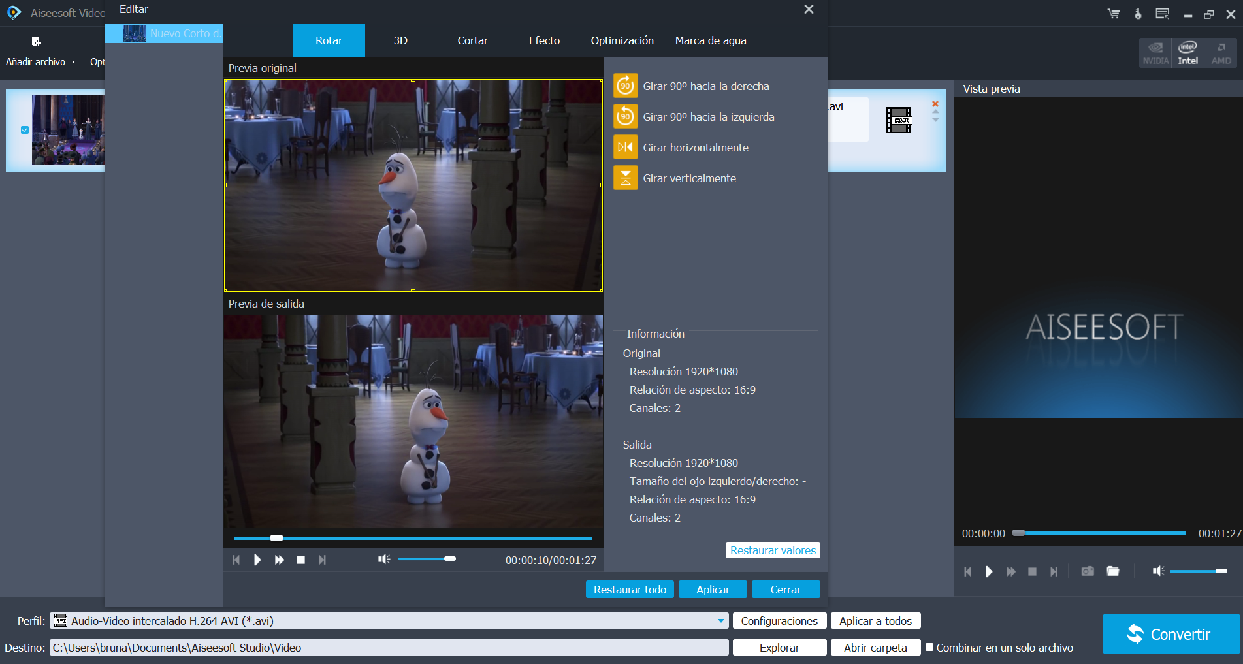Open the Perfil format dropdown
1243x664 pixels.
pos(721,621)
